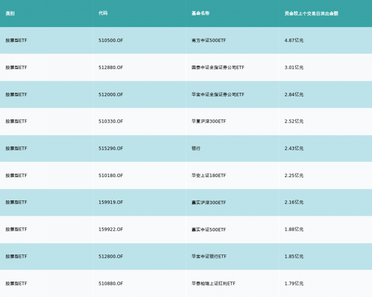Click fund name 嘉实沪深300ETF
The image size is (372, 297).
[209, 203]
